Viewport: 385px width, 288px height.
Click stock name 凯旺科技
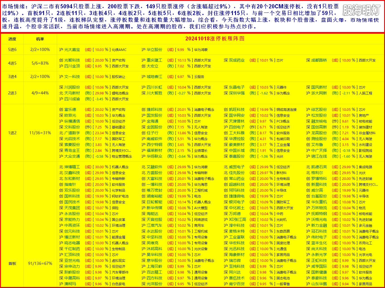pos(237,109)
